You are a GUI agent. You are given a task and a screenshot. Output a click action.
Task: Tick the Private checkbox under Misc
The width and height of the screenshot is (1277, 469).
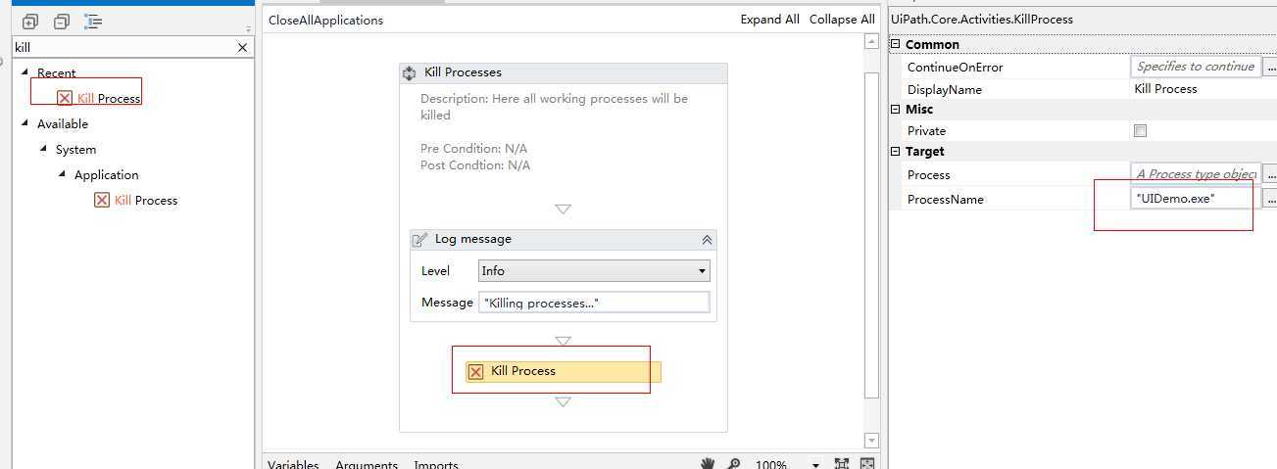click(1140, 130)
